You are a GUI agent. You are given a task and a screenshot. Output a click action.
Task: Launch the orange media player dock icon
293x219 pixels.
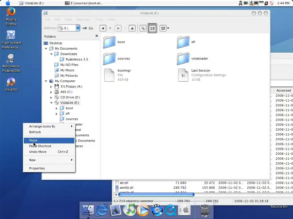(143, 210)
